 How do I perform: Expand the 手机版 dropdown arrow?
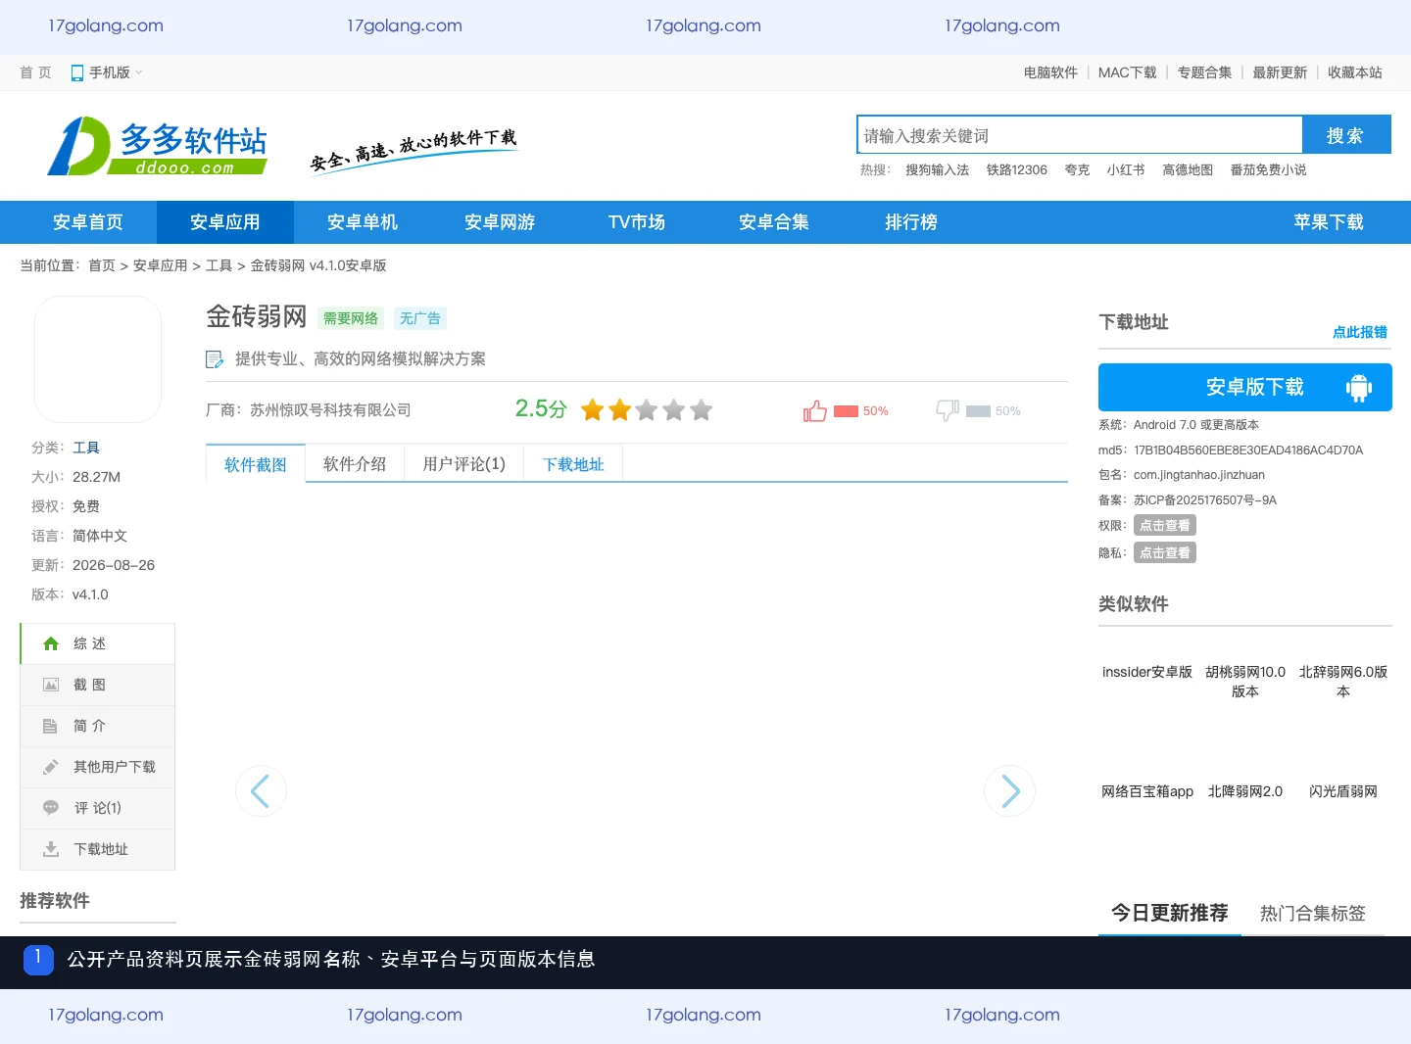click(138, 72)
